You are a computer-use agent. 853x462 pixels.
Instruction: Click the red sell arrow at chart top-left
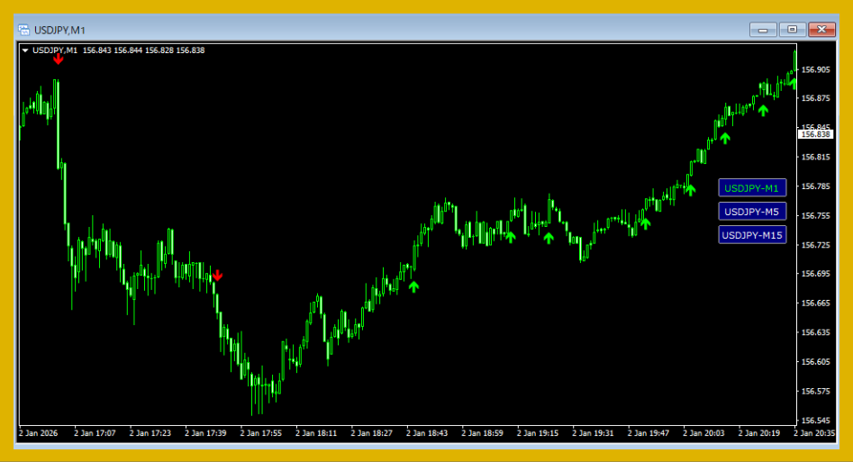(58, 59)
